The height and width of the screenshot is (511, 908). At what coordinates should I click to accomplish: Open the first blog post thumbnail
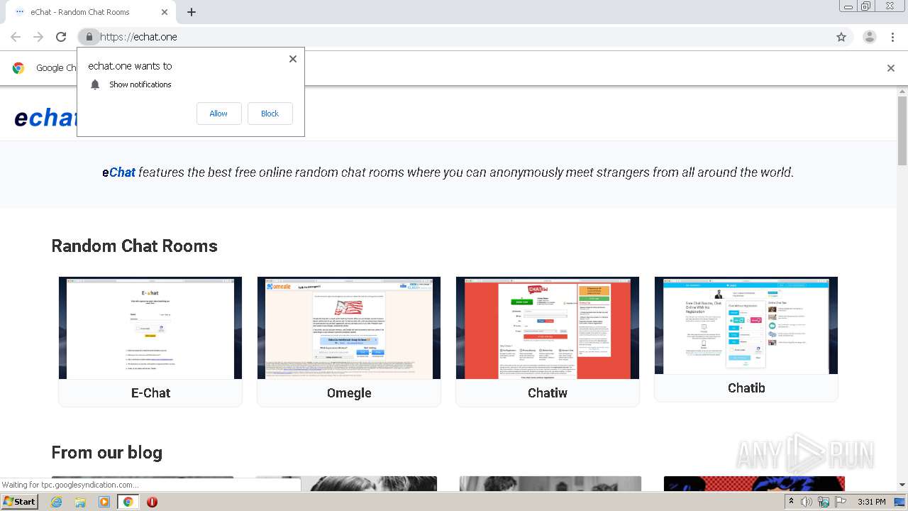143,484
